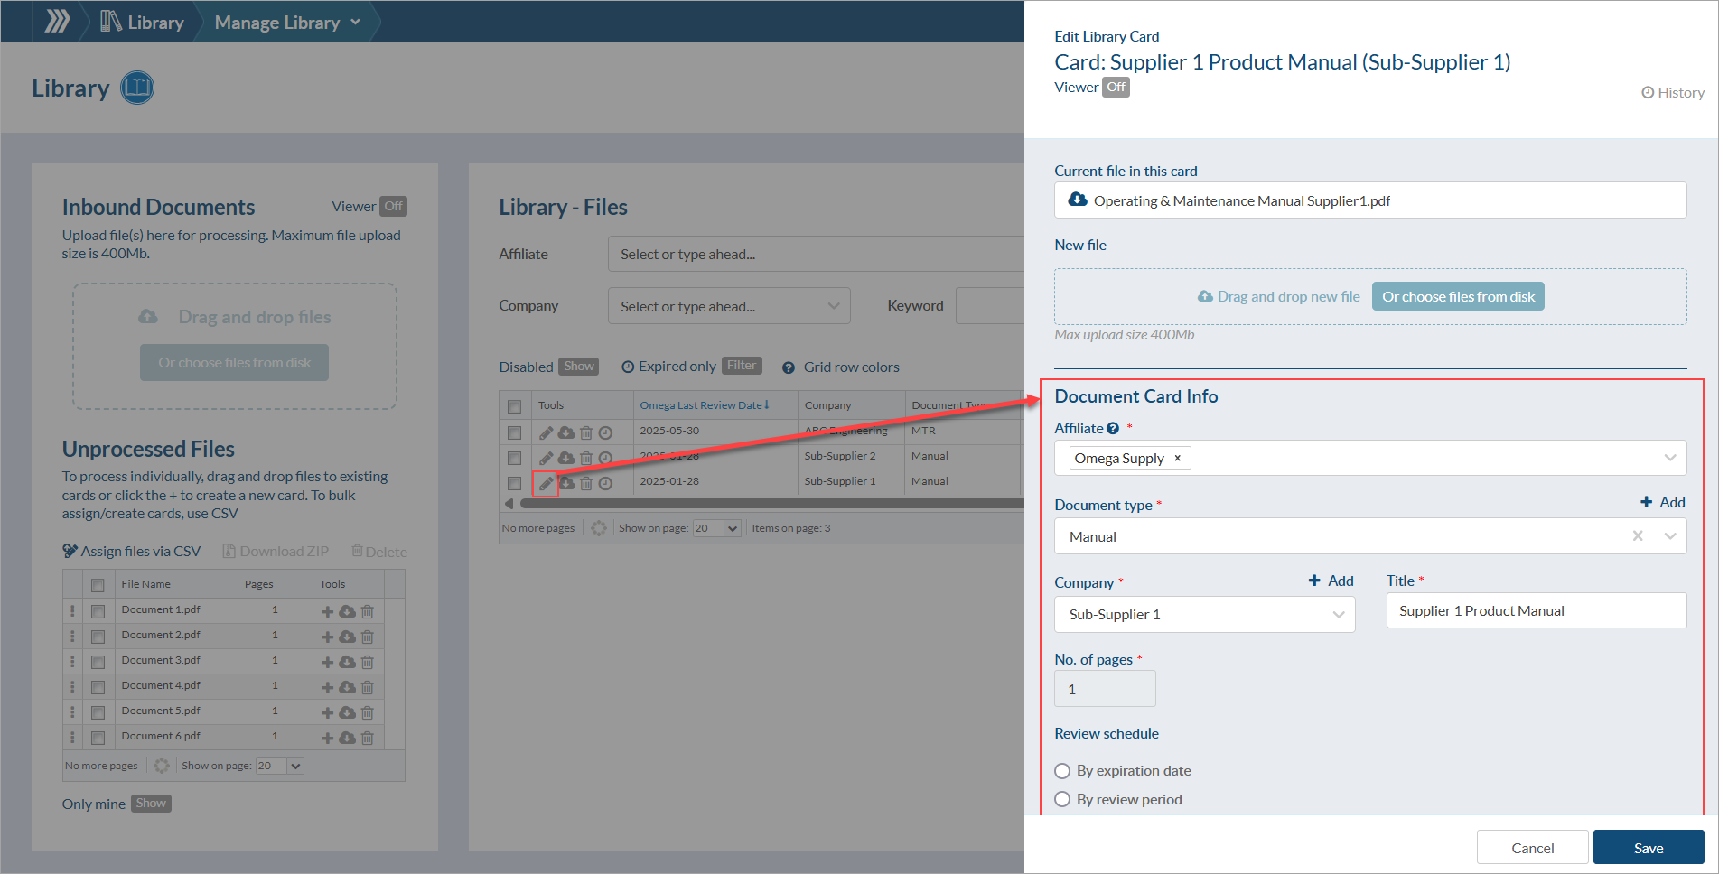
Task: Click the trash icon for Document 6.pdf
Action: 368,738
